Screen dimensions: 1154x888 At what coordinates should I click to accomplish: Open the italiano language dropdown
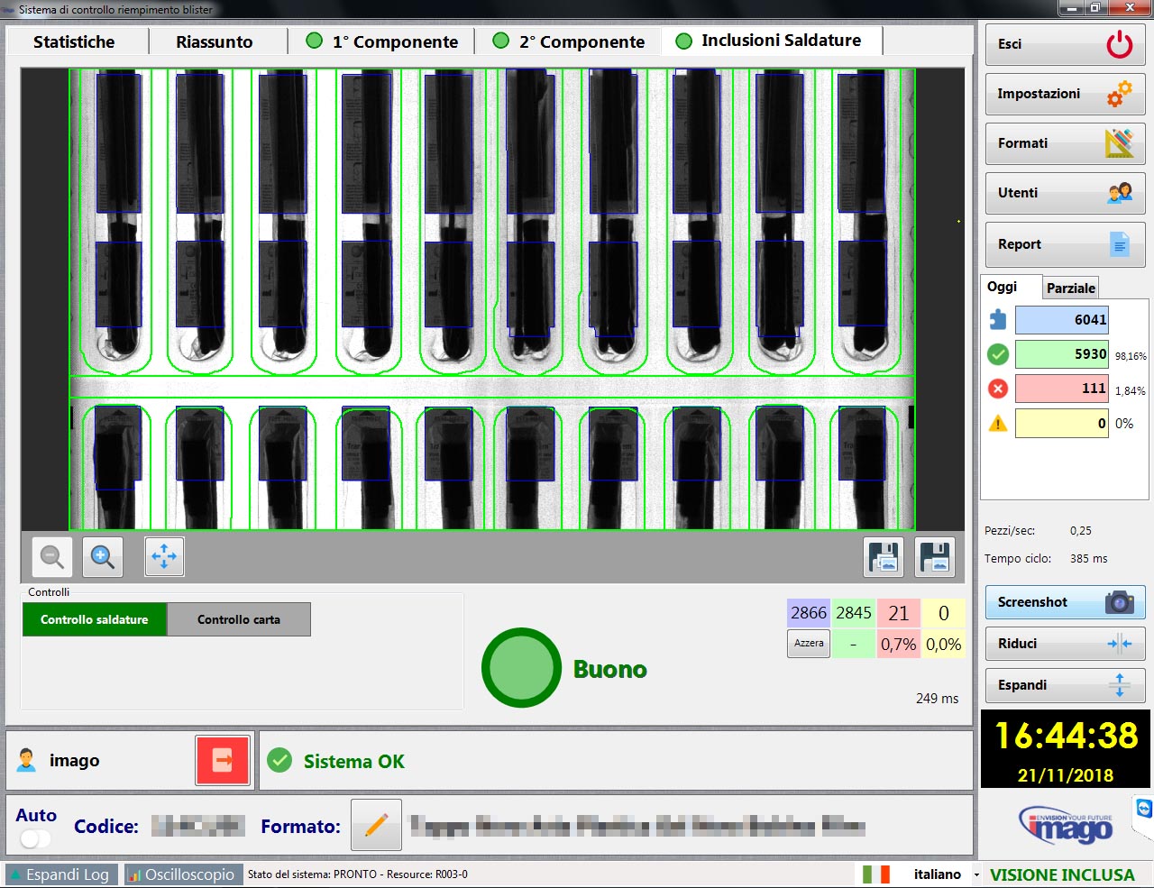[946, 874]
